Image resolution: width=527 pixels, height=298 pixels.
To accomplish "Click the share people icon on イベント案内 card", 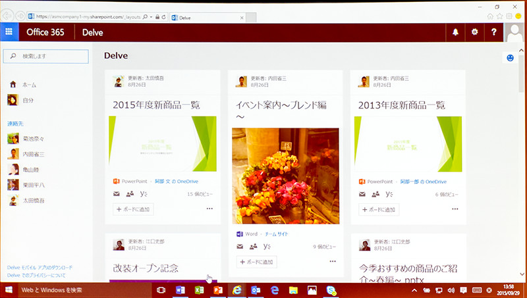I will click(x=254, y=247).
